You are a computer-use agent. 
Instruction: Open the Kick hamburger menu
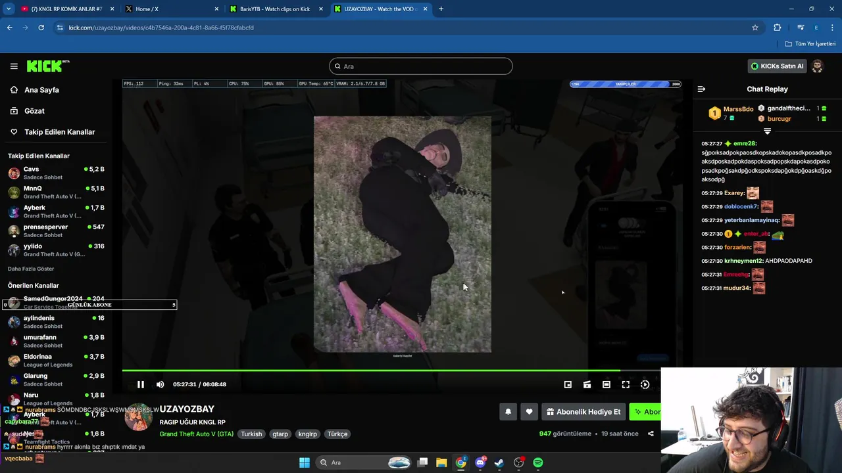coord(14,66)
